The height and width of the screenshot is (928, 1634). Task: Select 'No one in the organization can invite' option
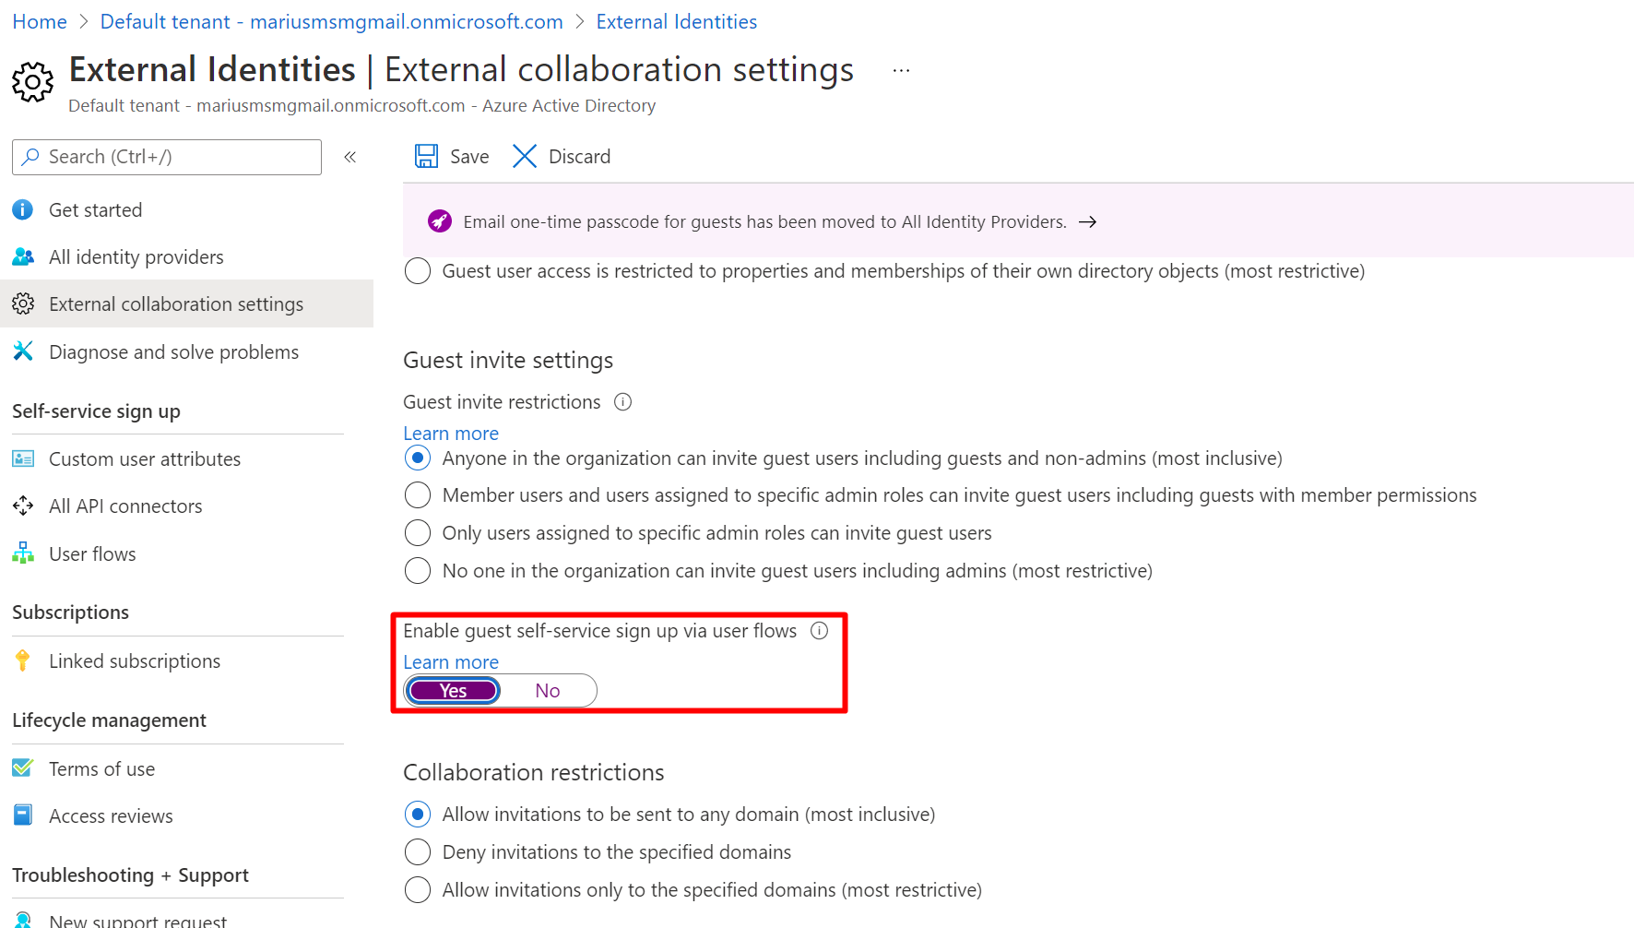(x=418, y=571)
